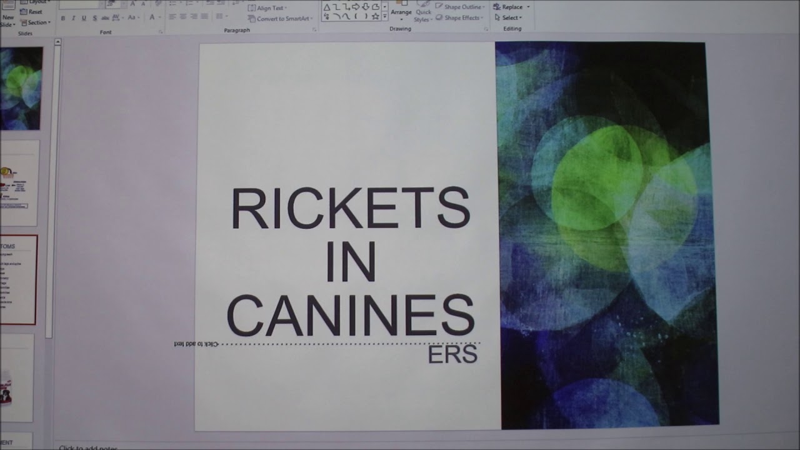The width and height of the screenshot is (800, 450).
Task: Justify the paragraph text
Action: pyautogui.click(x=204, y=16)
